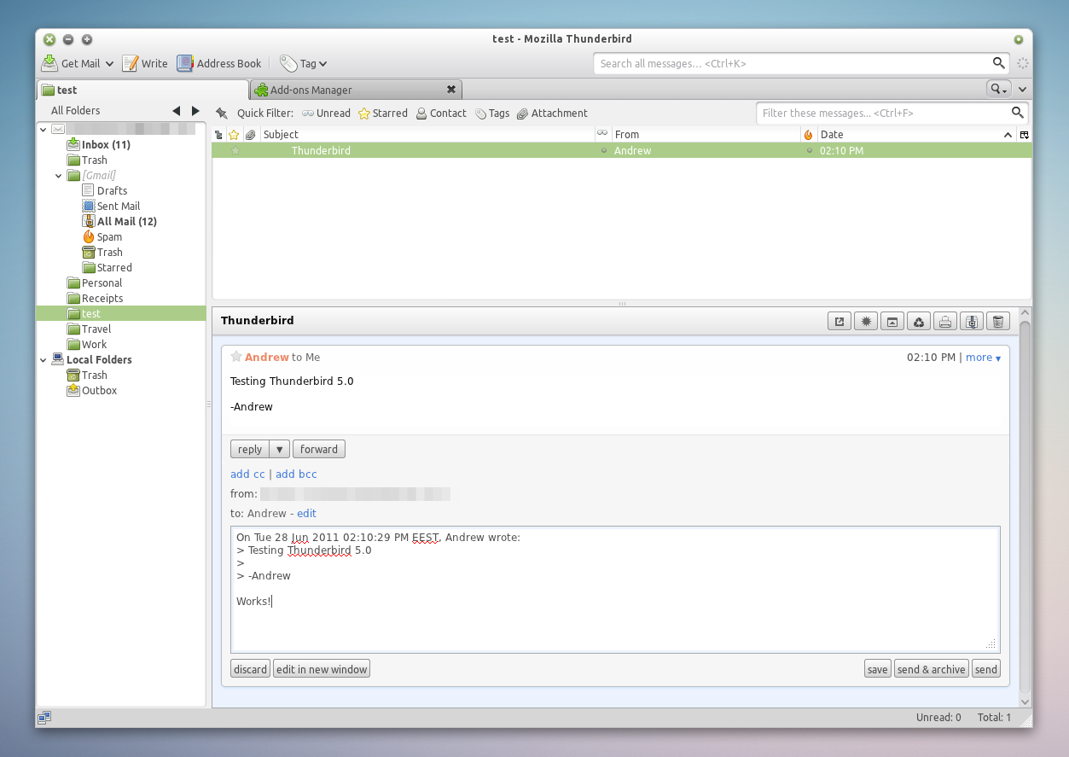
Task: Sort by the read-status glasses column header
Action: 602,134
